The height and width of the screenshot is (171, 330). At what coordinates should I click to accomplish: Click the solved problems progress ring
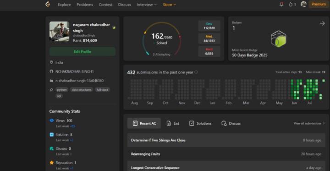pyautogui.click(x=161, y=39)
